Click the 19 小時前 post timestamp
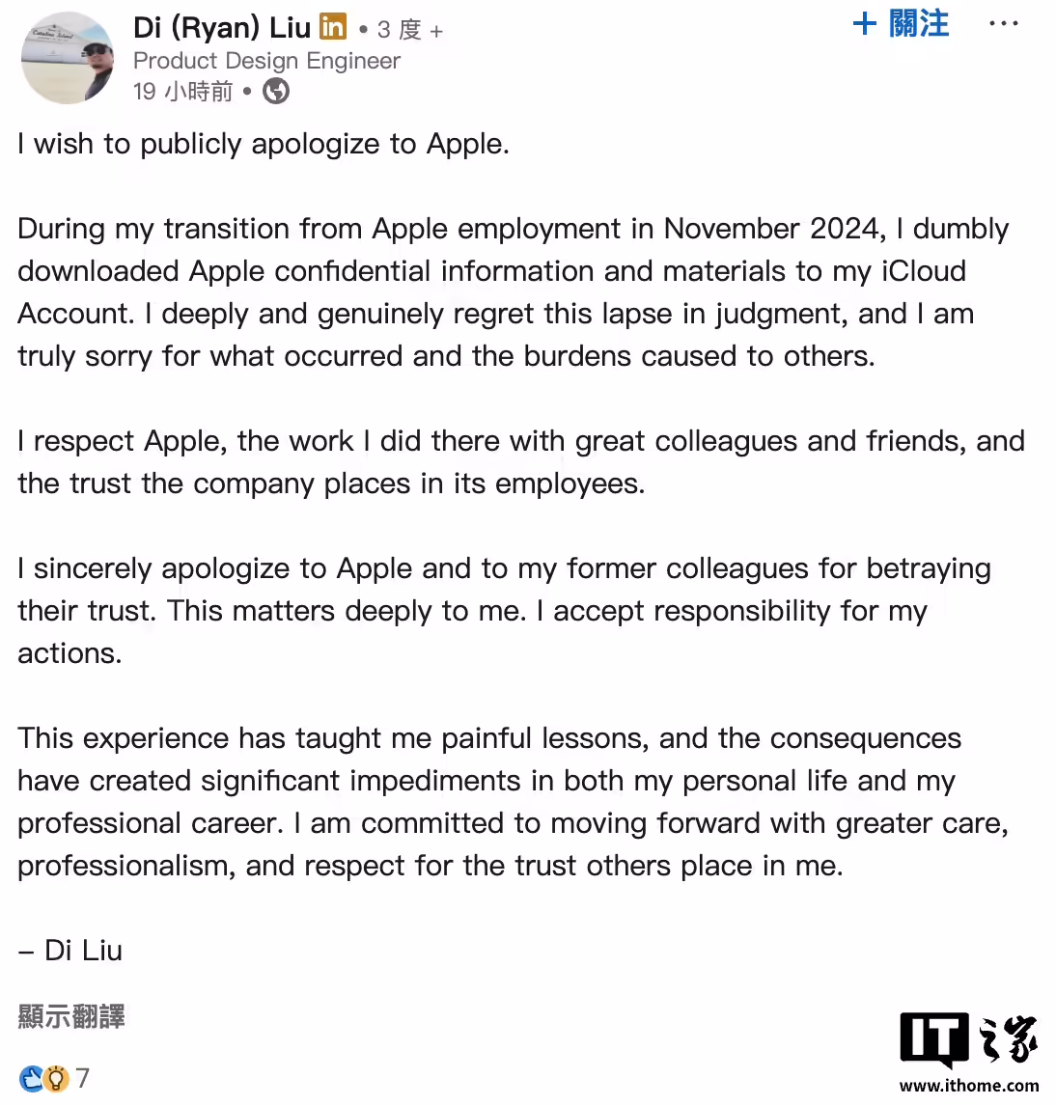The image size is (1056, 1106). click(183, 91)
